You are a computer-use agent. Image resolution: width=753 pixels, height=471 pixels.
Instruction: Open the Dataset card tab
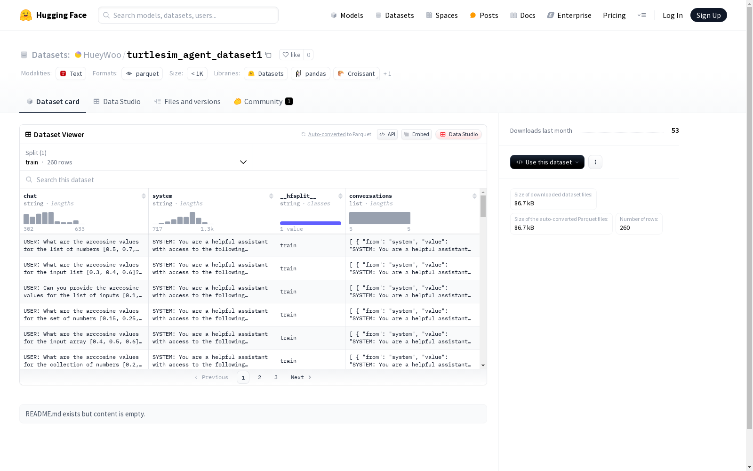(x=53, y=101)
